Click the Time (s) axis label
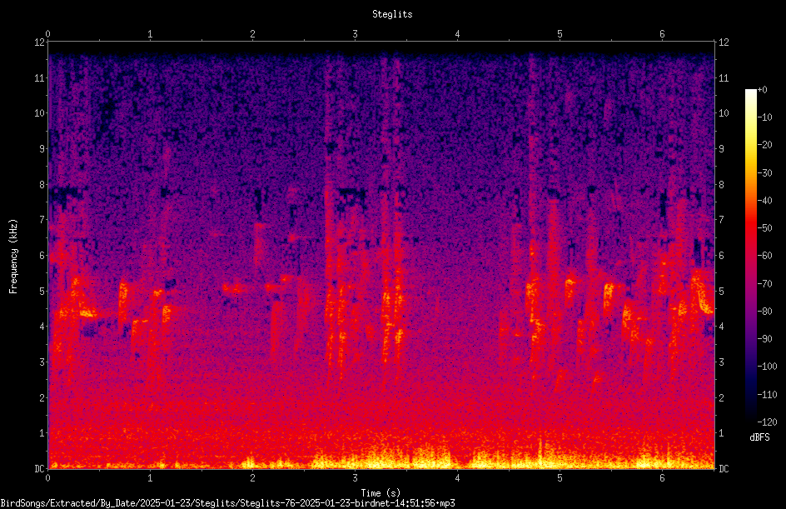Image resolution: width=786 pixels, height=509 pixels. 381,493
